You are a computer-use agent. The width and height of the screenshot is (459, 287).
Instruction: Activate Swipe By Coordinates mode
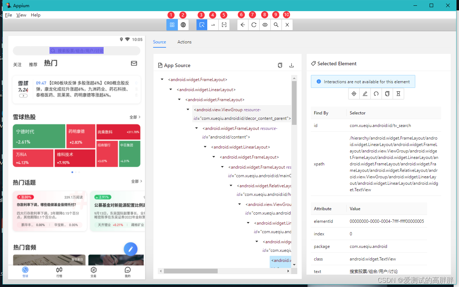(x=213, y=25)
